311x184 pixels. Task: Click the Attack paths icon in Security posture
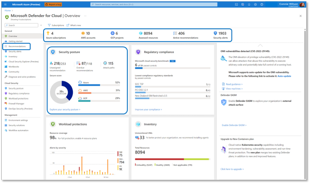pyautogui.click(x=105, y=63)
